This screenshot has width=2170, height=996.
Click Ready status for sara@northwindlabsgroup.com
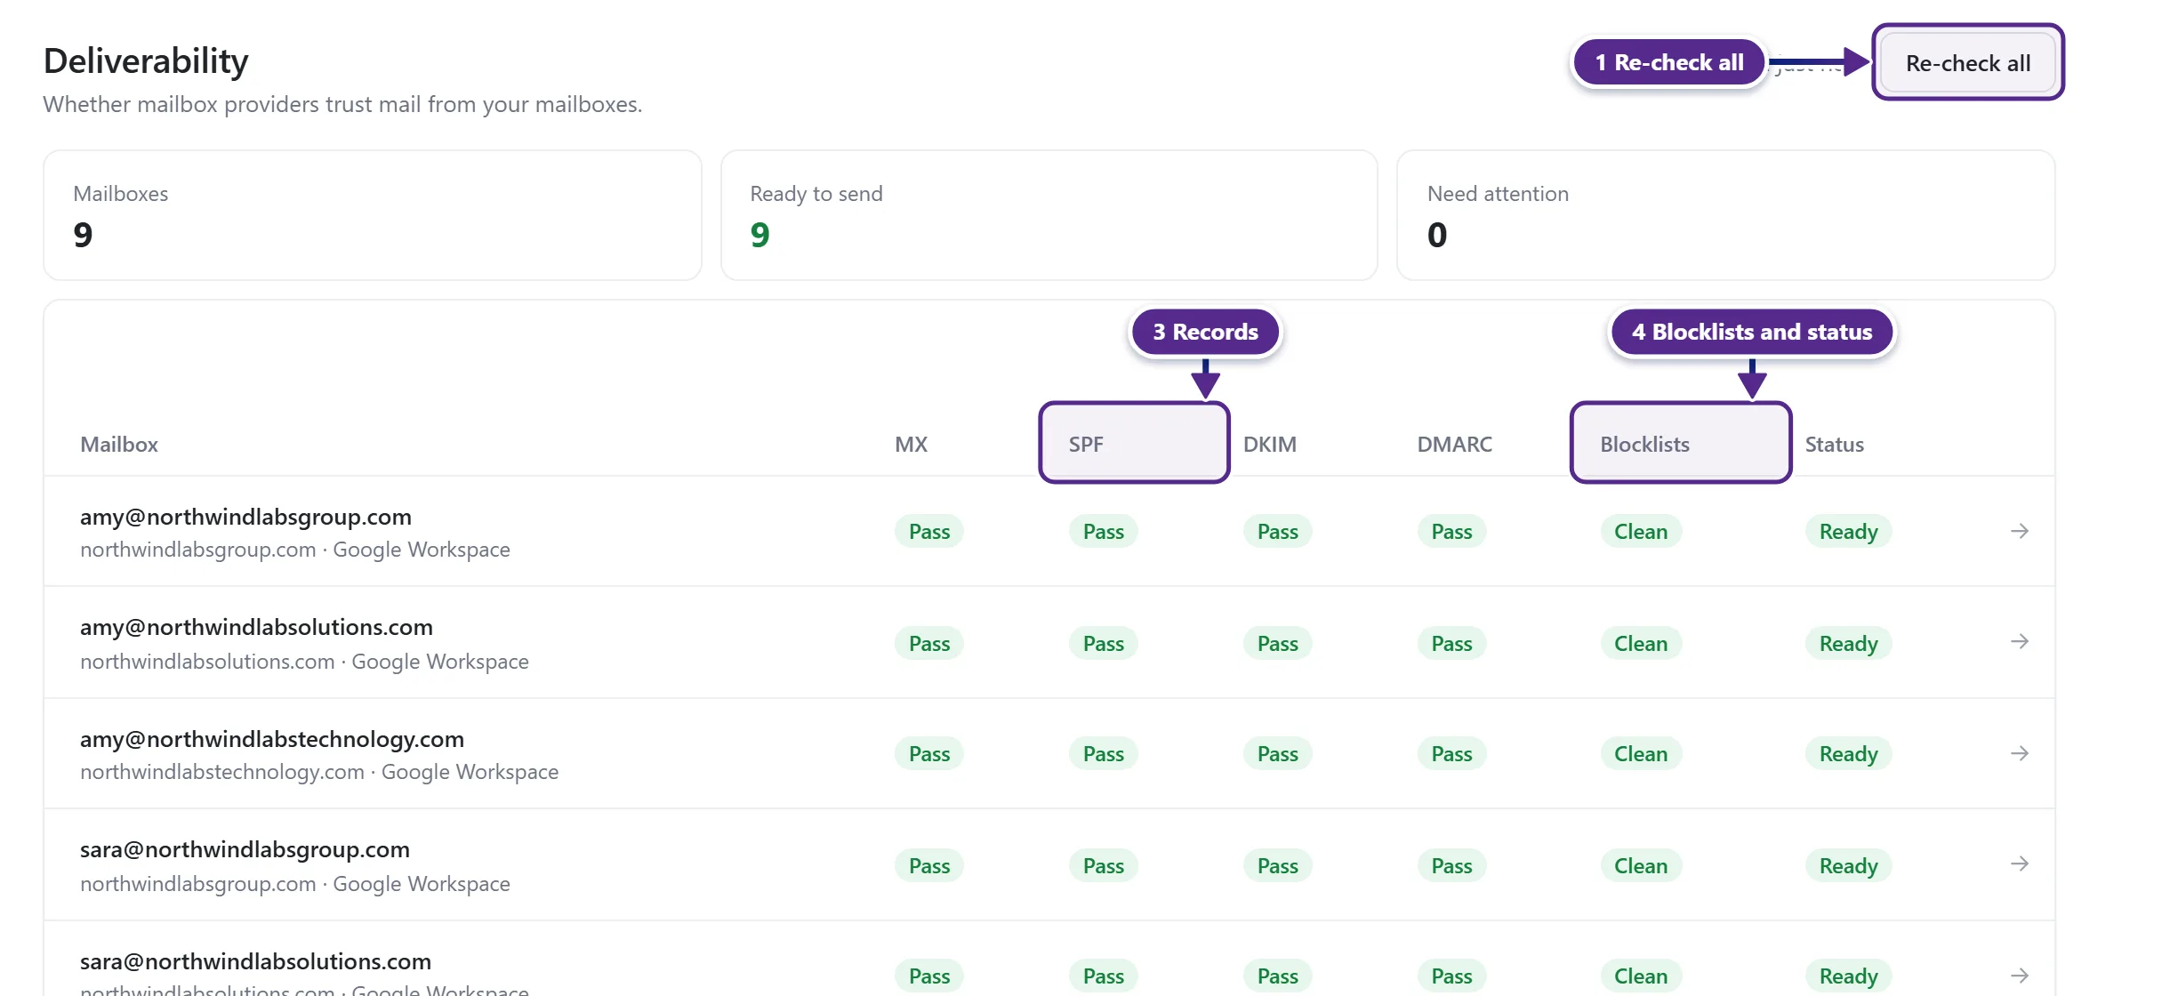pos(1848,866)
